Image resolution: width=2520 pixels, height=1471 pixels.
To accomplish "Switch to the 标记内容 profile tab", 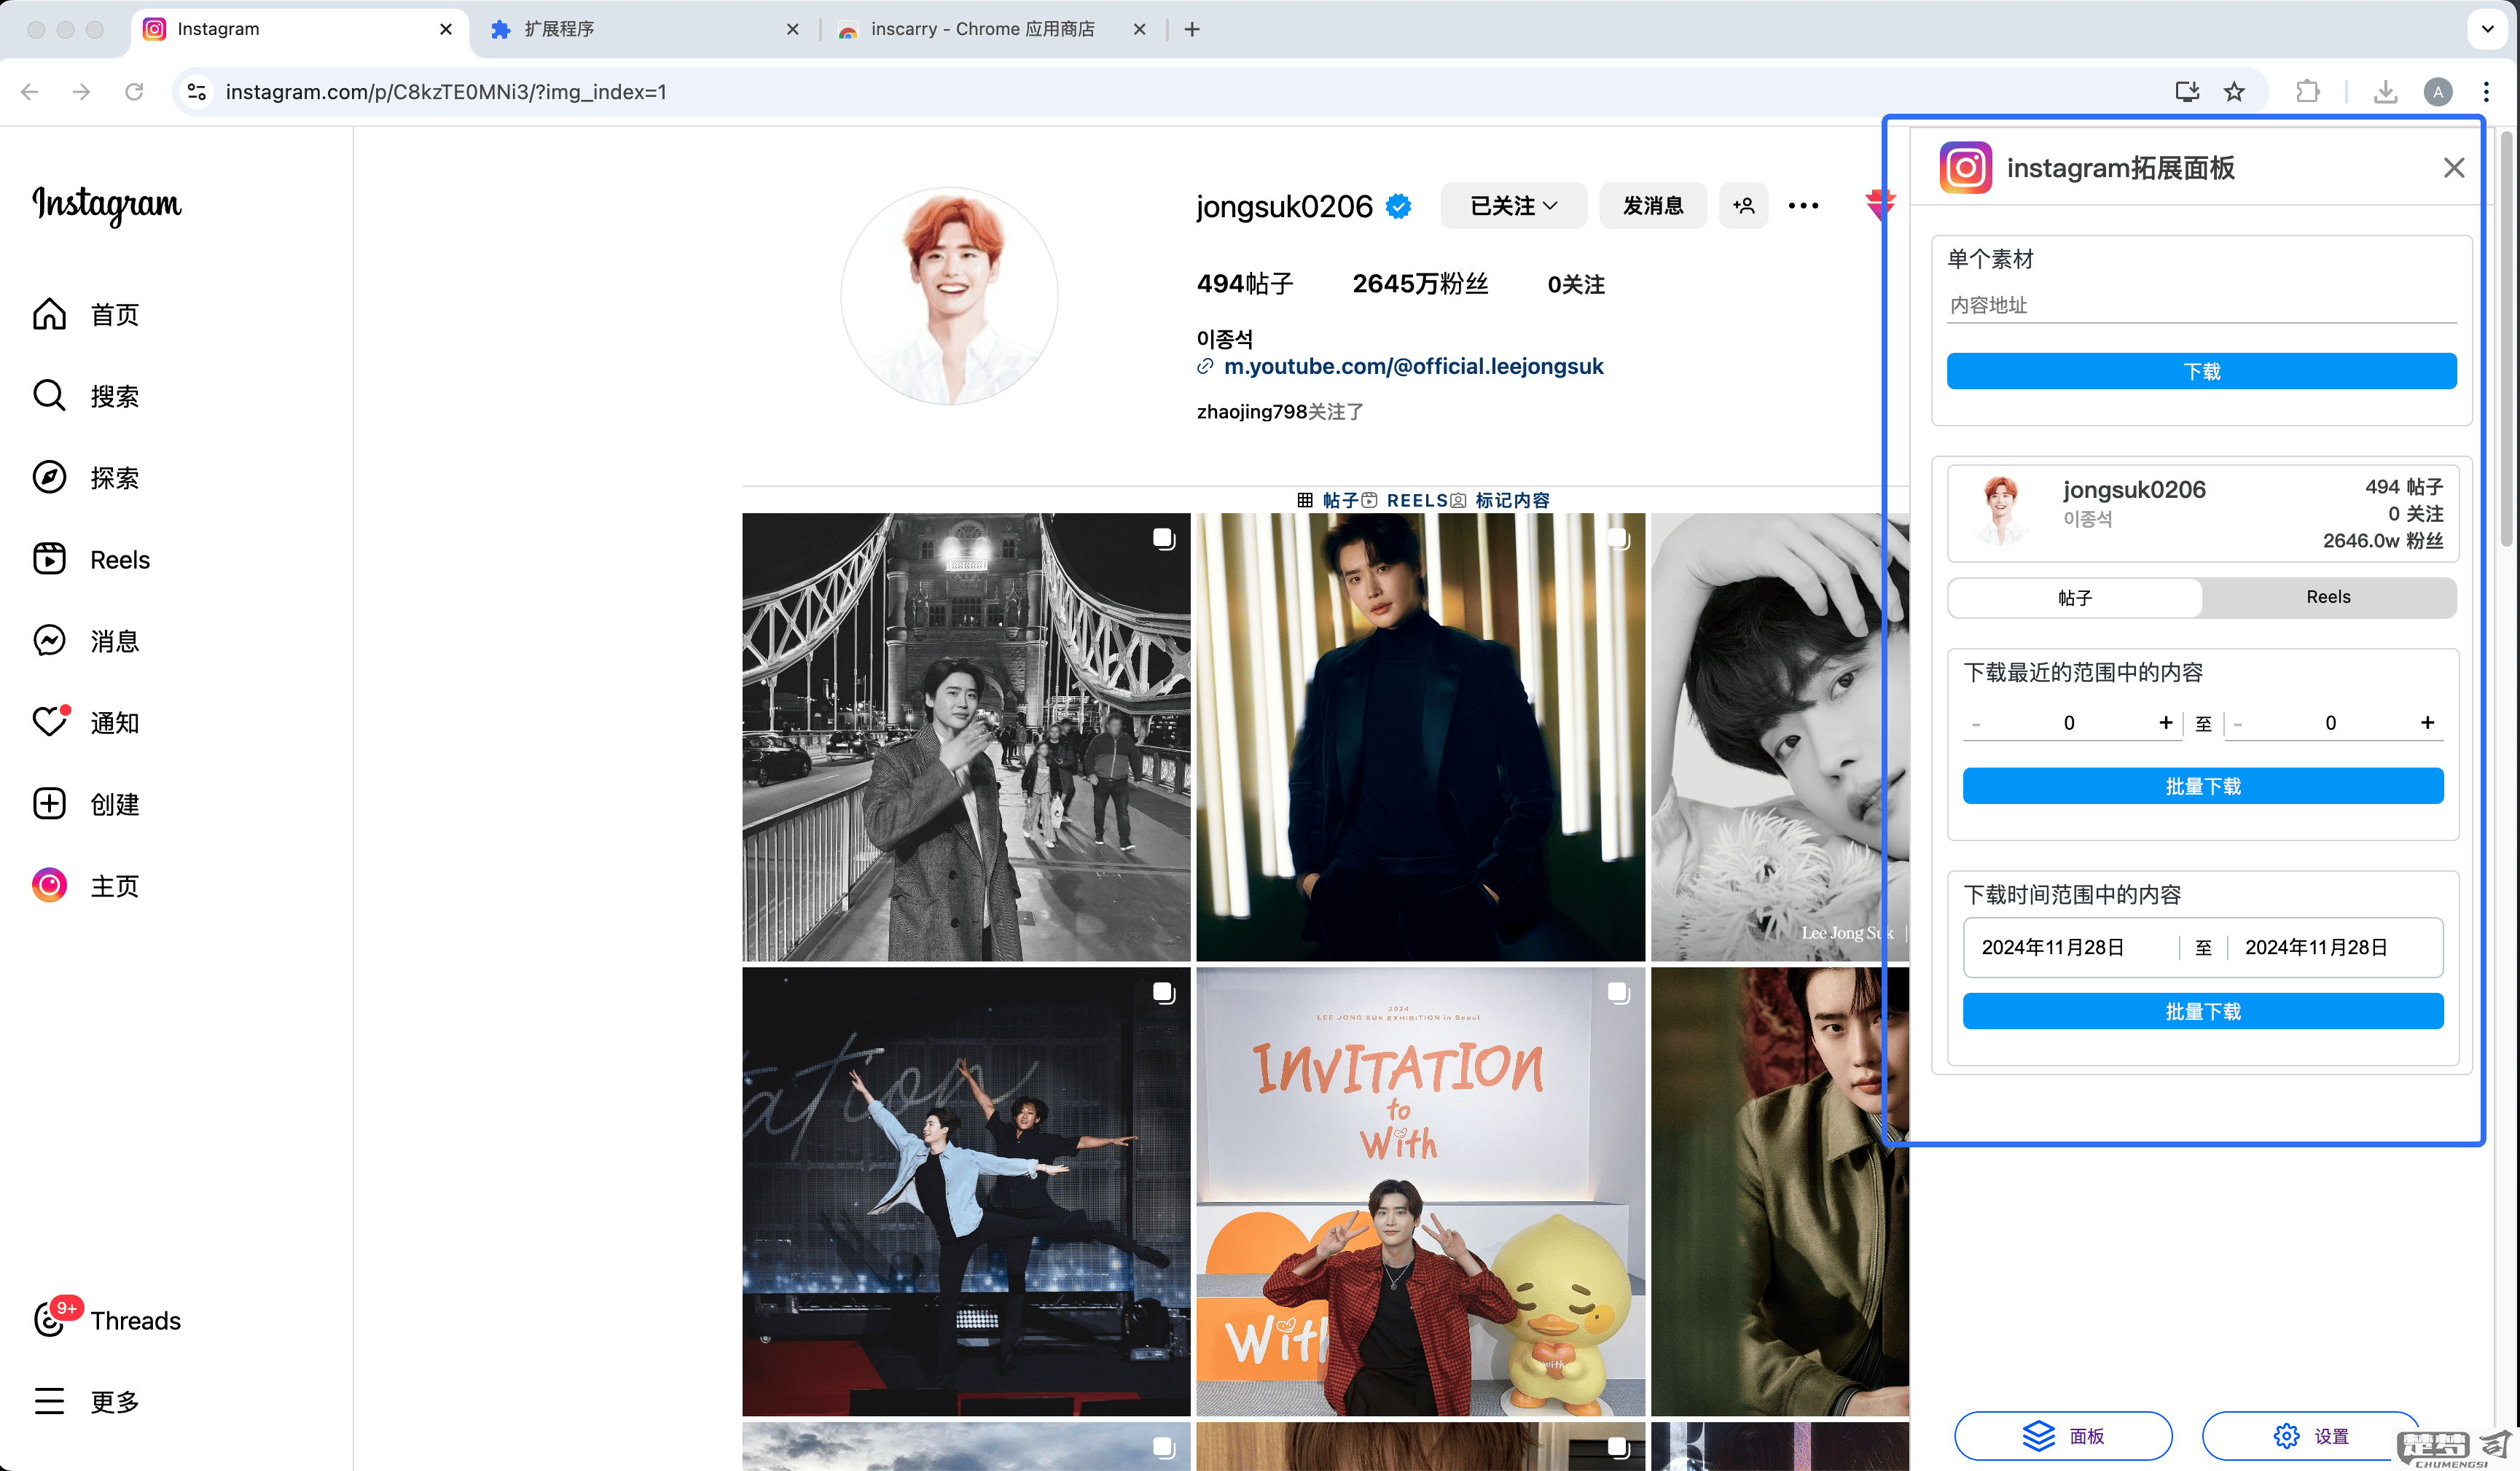I will coord(1500,500).
